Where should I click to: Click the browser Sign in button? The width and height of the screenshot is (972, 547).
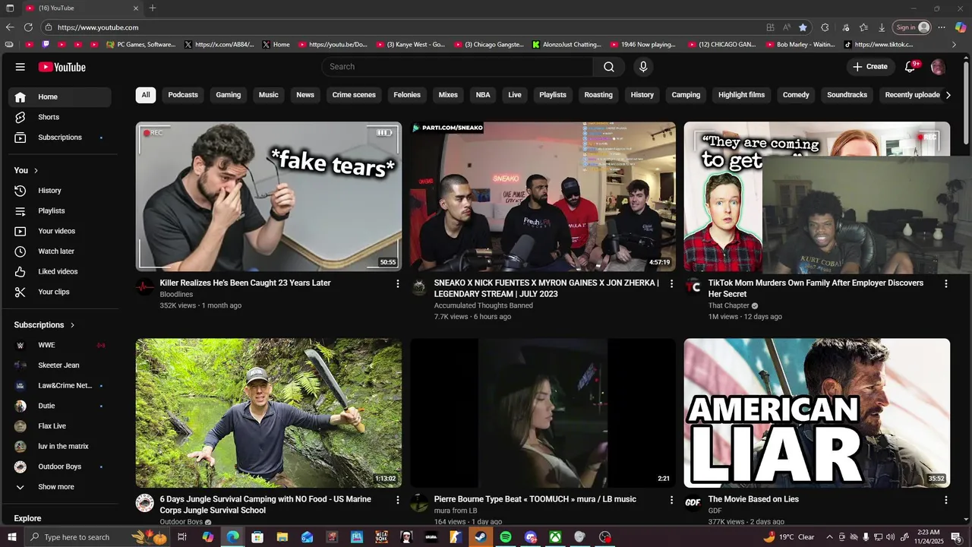[x=911, y=27]
